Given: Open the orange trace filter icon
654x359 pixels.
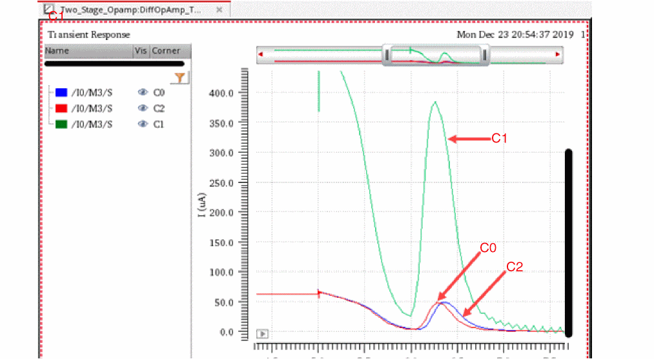Looking at the screenshot, I should tap(179, 78).
